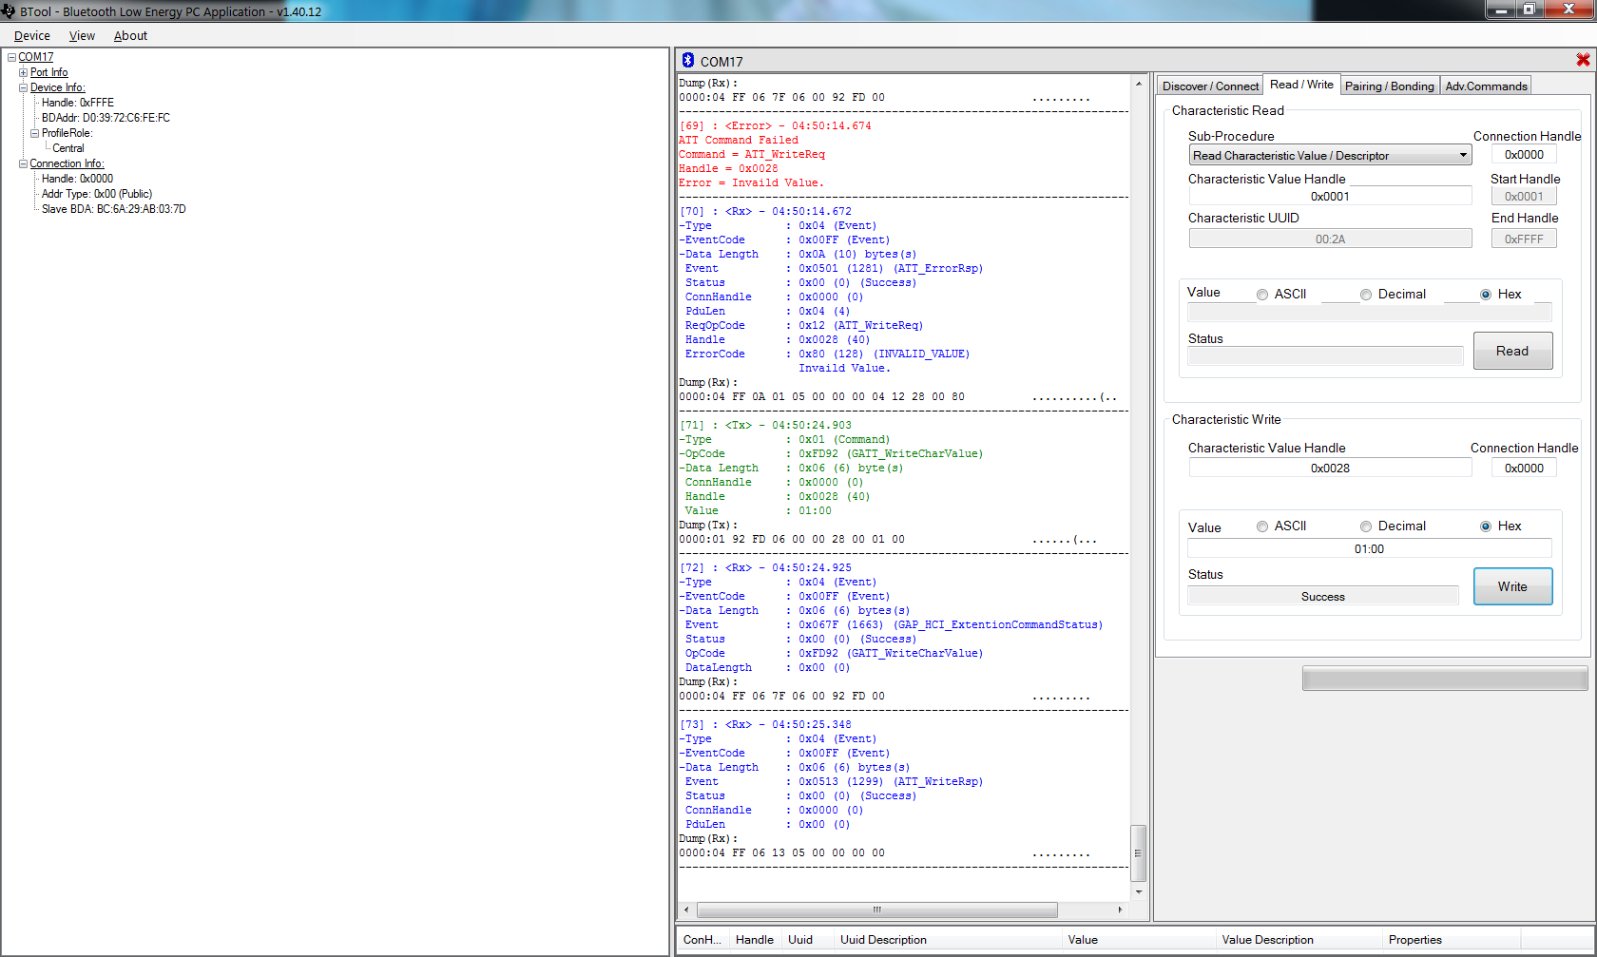Viewport: 1597px width, 957px height.
Task: Click the Bluetooth icon beside COM17 header
Action: point(688,60)
